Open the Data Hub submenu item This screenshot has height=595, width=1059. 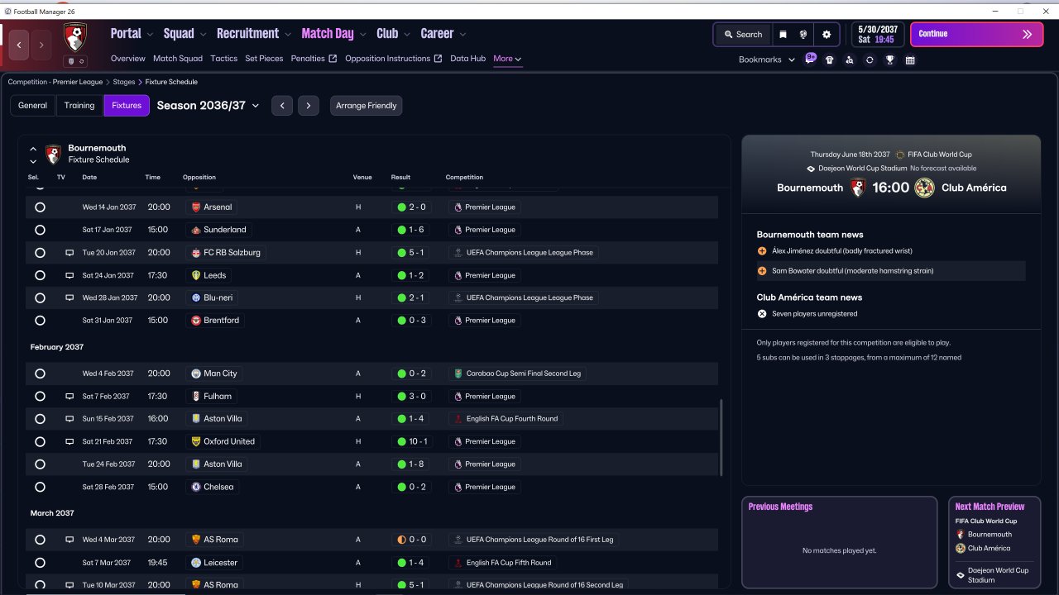click(x=468, y=59)
